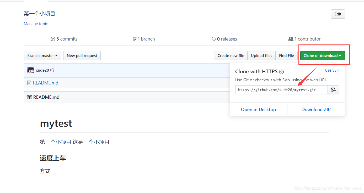Screen dimensions: 364x193
Task: View the 1 contributor link
Action: (304, 39)
